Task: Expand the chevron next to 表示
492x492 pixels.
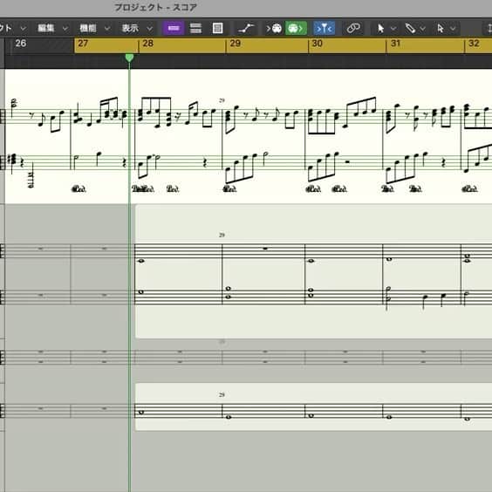Action: (150, 29)
